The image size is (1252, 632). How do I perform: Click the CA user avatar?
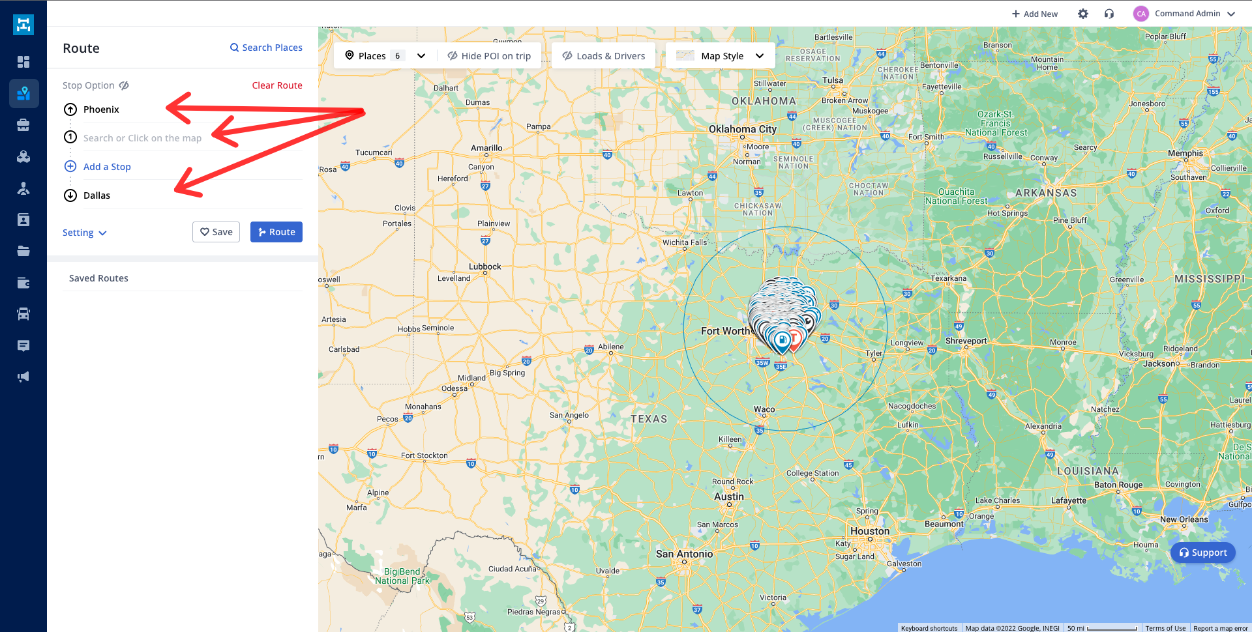click(1141, 14)
